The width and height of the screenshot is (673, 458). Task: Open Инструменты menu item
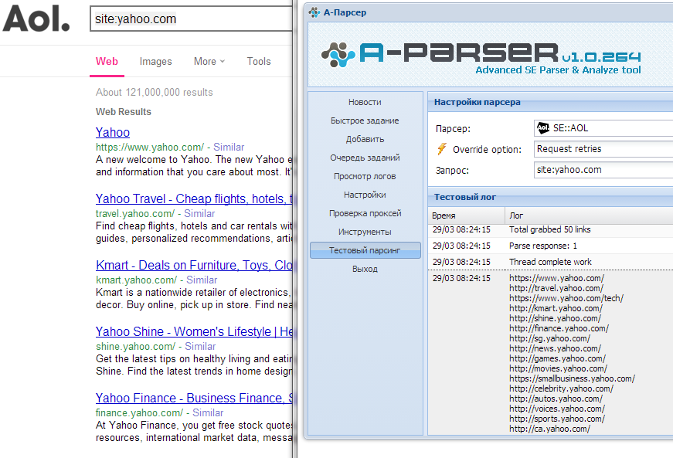point(365,232)
